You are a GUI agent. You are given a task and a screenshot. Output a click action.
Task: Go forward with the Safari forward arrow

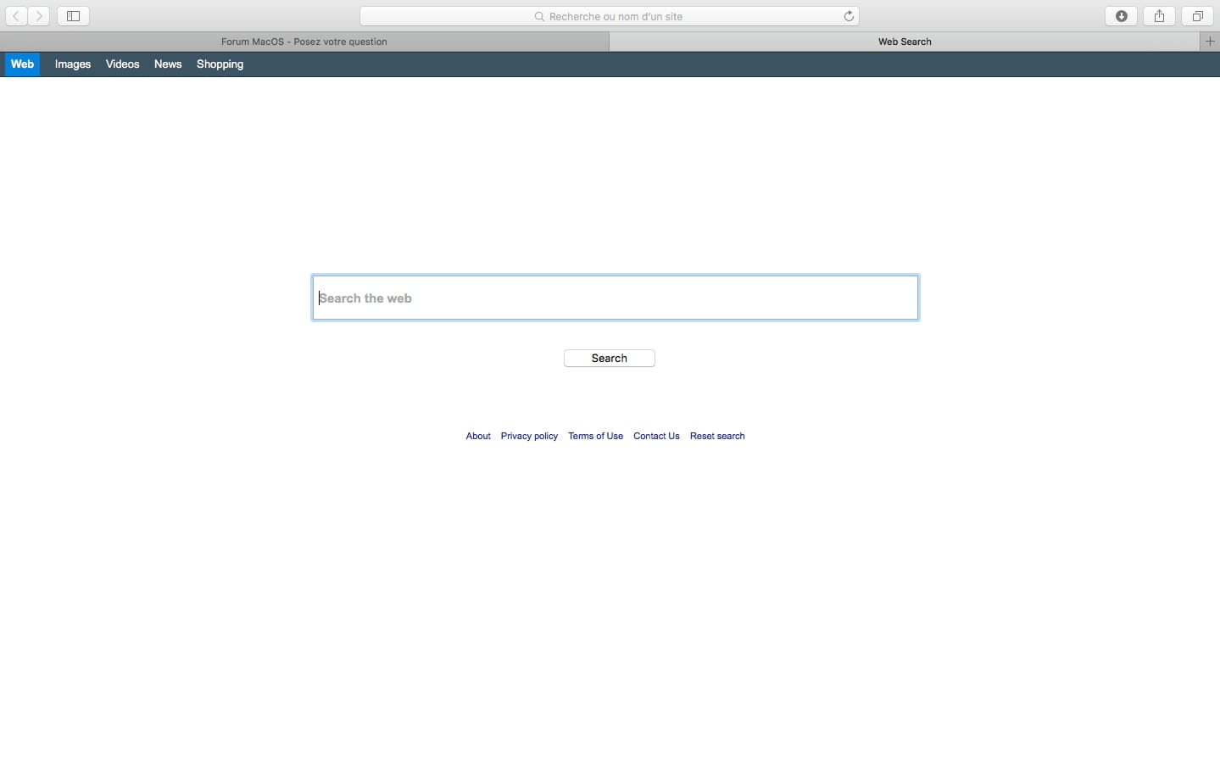click(x=39, y=16)
